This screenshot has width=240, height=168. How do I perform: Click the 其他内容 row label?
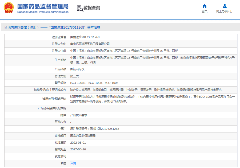60,122
